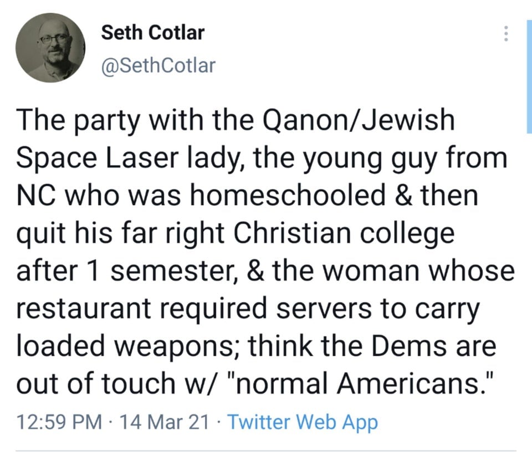The image size is (532, 456).
Task: Open the circular profile avatar photo
Action: point(50,48)
